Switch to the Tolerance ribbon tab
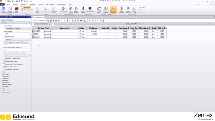Image resolution: width=215 pixels, height=121 pixels. 32,4
